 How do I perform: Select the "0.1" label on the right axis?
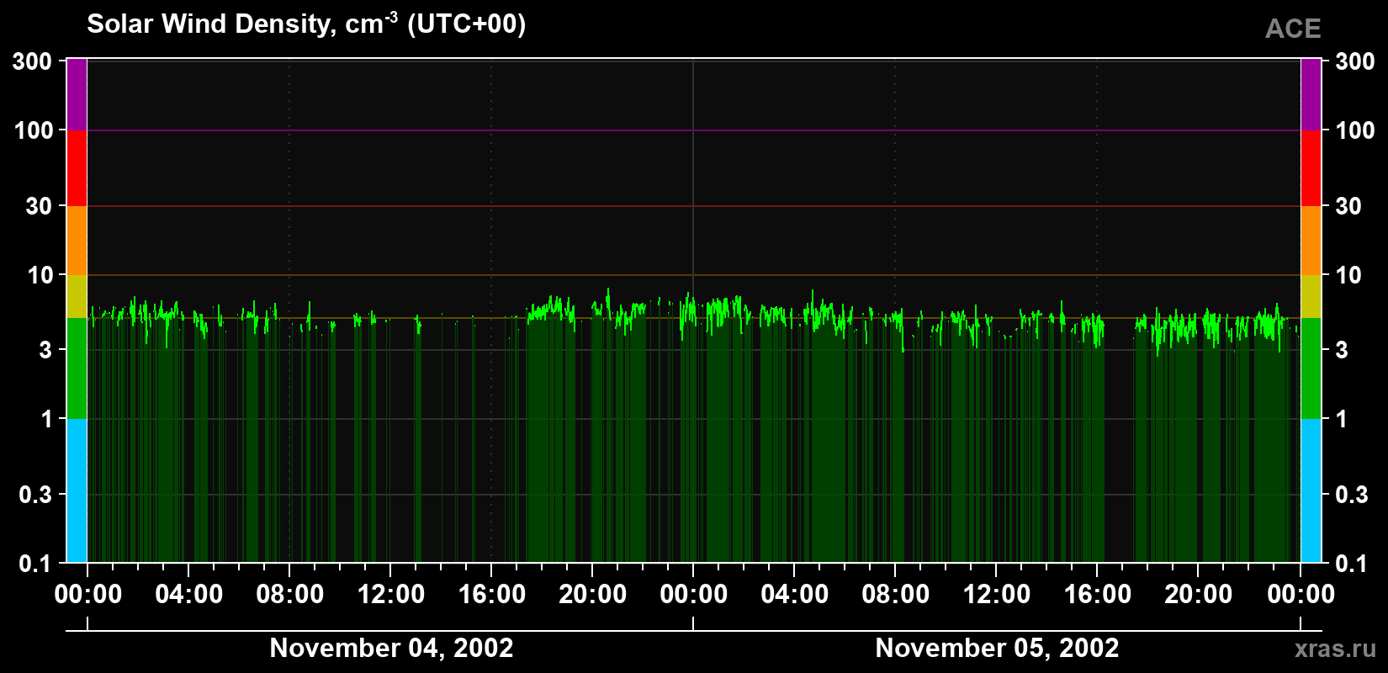[x=1353, y=564]
